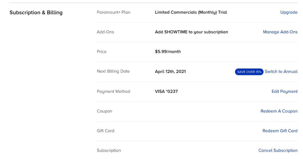Screen dimensions: 303x159
Task: Select Cancel Subscription
Action: [x=278, y=150]
